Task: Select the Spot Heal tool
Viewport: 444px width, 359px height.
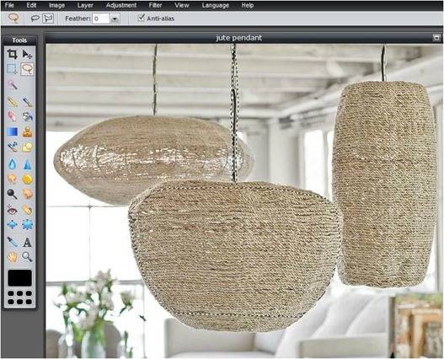Action: (27, 210)
